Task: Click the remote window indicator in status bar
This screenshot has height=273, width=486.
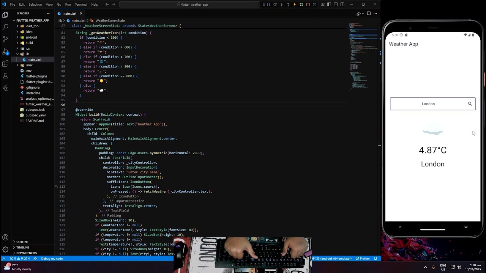Action: 3,259
